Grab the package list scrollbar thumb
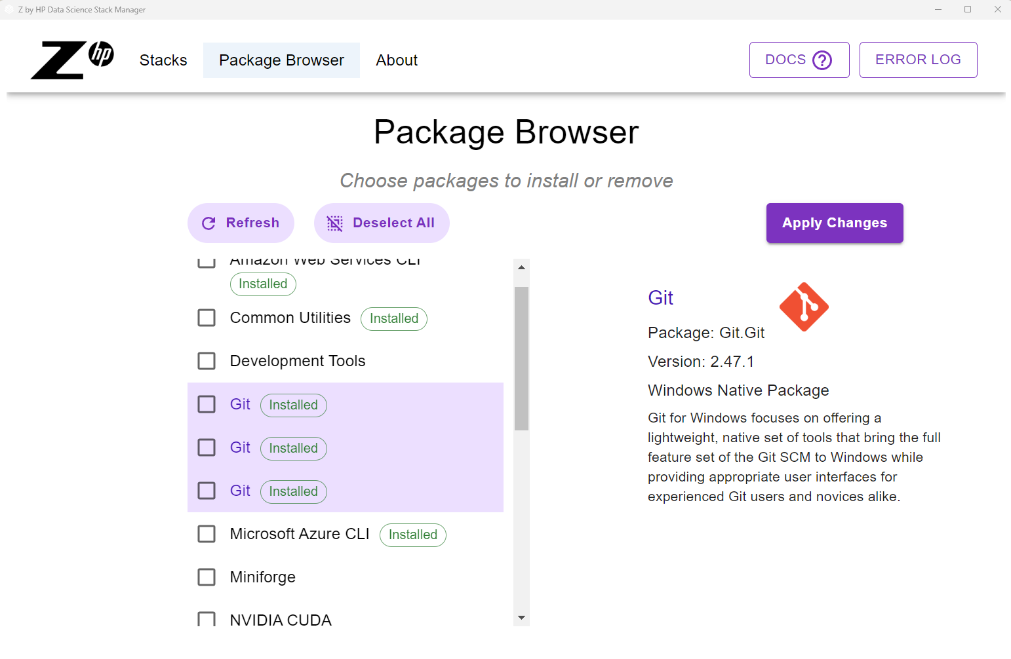This screenshot has height=659, width=1011. click(521, 358)
